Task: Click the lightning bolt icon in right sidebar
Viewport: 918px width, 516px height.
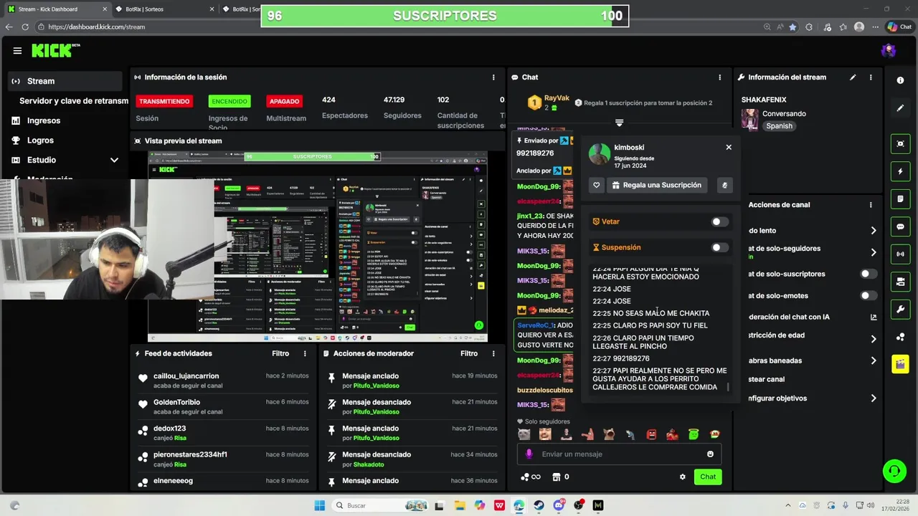Action: pyautogui.click(x=900, y=172)
